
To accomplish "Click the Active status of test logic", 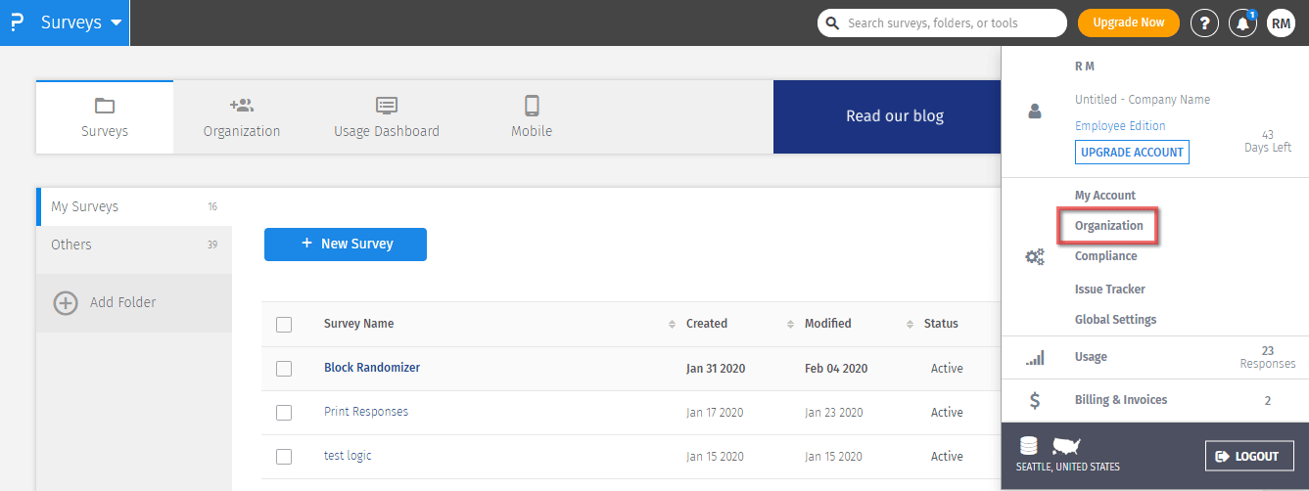I will [x=947, y=457].
